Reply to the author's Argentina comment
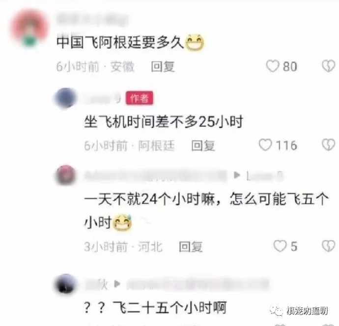 click(x=203, y=145)
